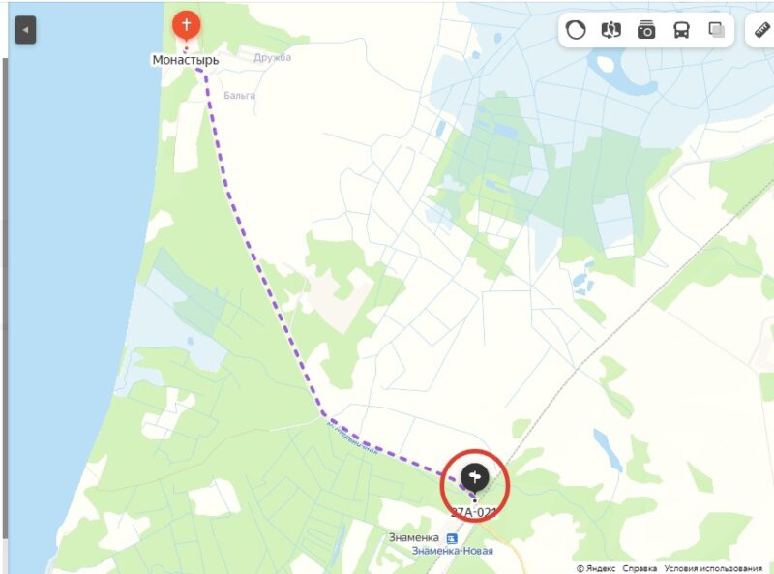Open Условия использования terms link
774x574 pixels.
tap(713, 568)
